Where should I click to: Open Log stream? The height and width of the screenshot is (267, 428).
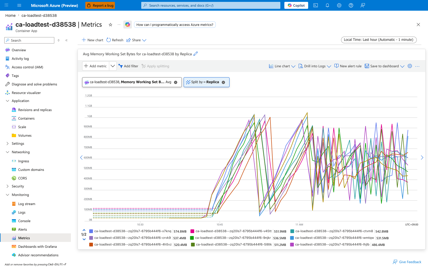(26, 204)
